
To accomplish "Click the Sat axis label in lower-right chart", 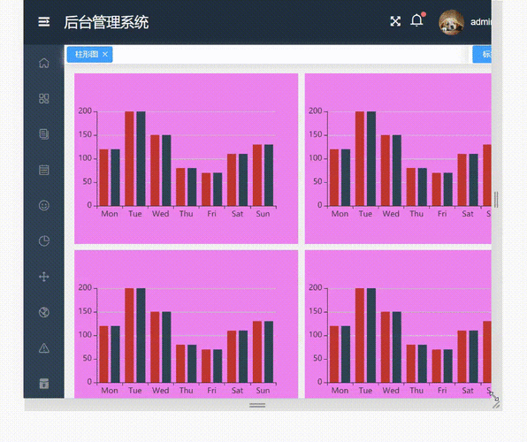I will click(468, 391).
